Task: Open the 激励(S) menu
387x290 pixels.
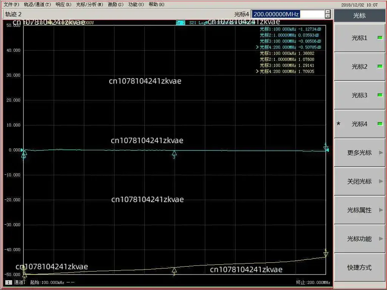Action: [x=116, y=5]
